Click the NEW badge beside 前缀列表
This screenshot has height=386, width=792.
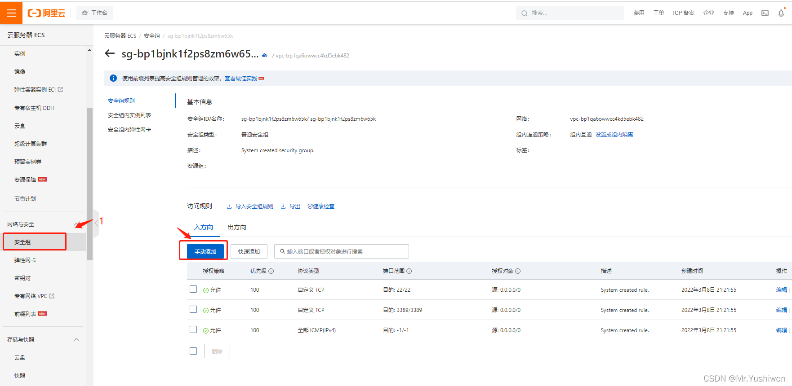point(42,314)
